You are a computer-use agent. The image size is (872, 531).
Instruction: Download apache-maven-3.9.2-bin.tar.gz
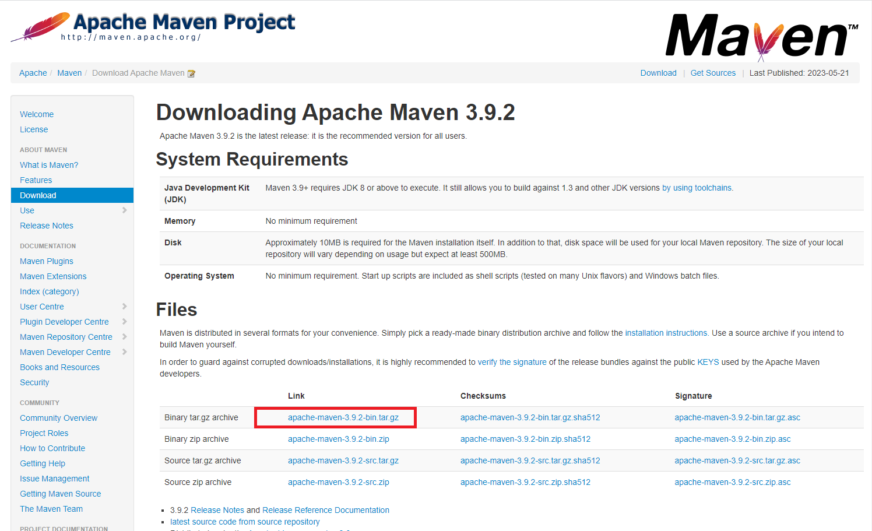pos(343,417)
